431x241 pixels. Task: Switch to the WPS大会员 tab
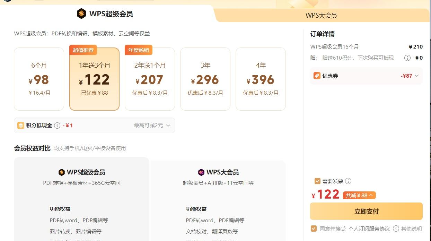tap(321, 15)
